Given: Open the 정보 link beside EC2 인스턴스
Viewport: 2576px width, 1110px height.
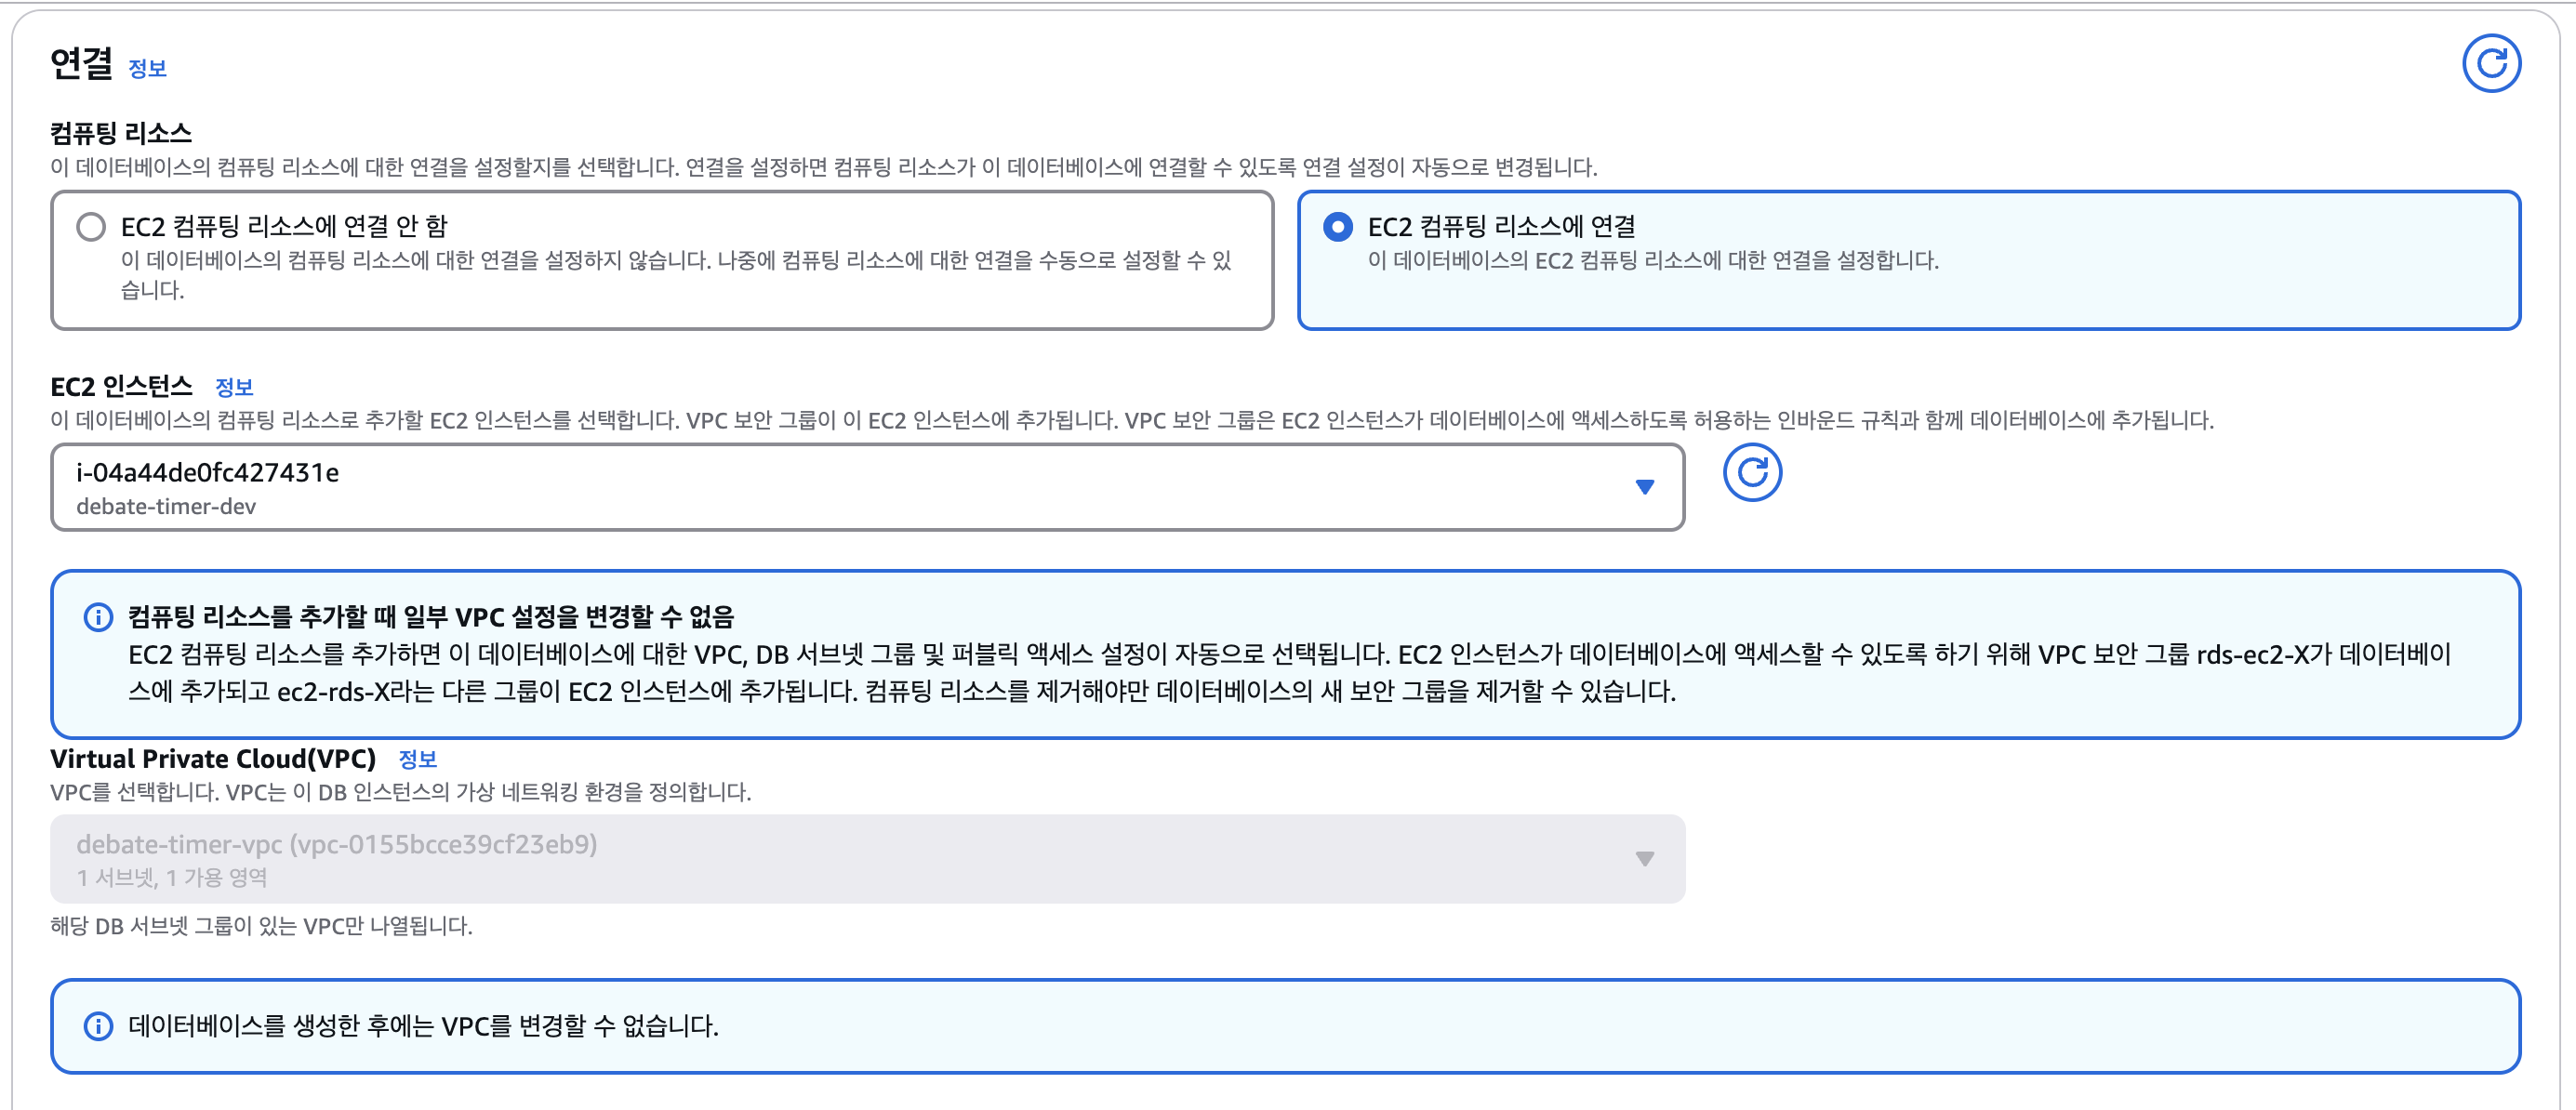Looking at the screenshot, I should point(234,387).
